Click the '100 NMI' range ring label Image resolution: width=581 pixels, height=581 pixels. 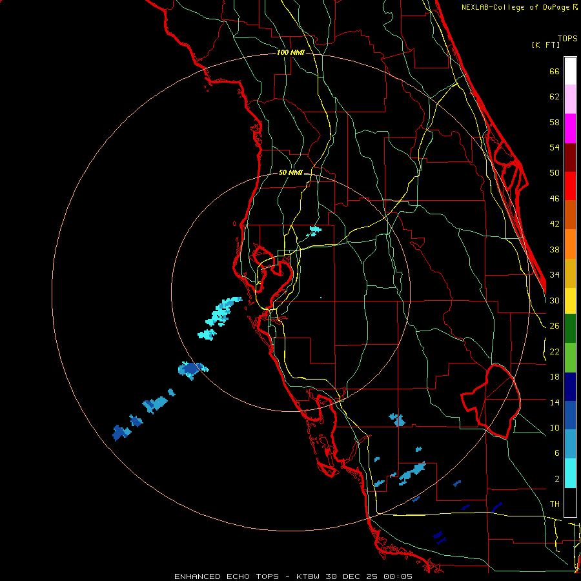(x=290, y=52)
